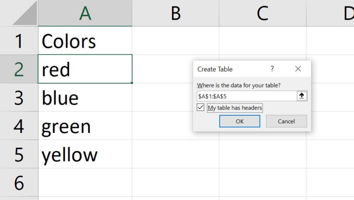Select the cell containing green

click(x=85, y=126)
